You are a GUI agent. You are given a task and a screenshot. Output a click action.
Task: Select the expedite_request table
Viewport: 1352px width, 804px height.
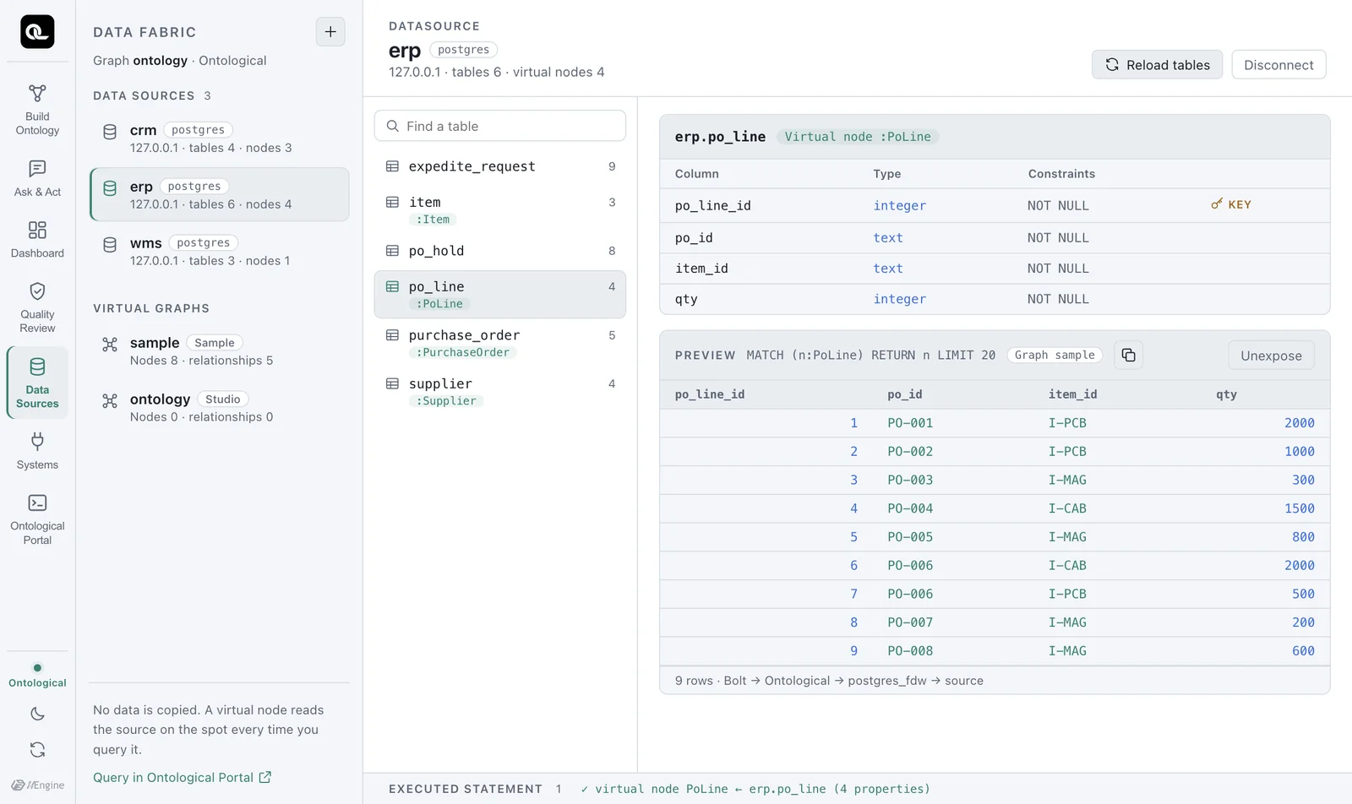tap(500, 166)
